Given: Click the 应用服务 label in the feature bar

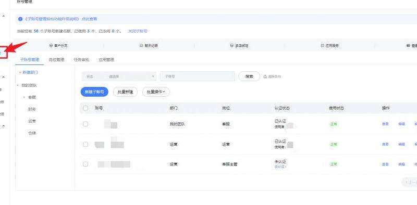Looking at the screenshot, I should (x=332, y=46).
